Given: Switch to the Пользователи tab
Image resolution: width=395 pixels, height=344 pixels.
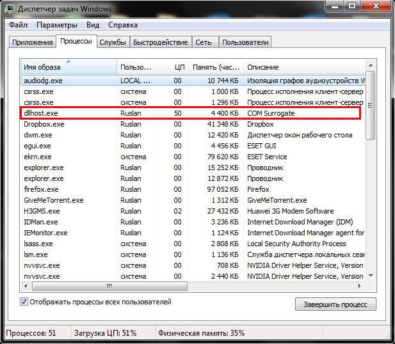Looking at the screenshot, I should (245, 42).
